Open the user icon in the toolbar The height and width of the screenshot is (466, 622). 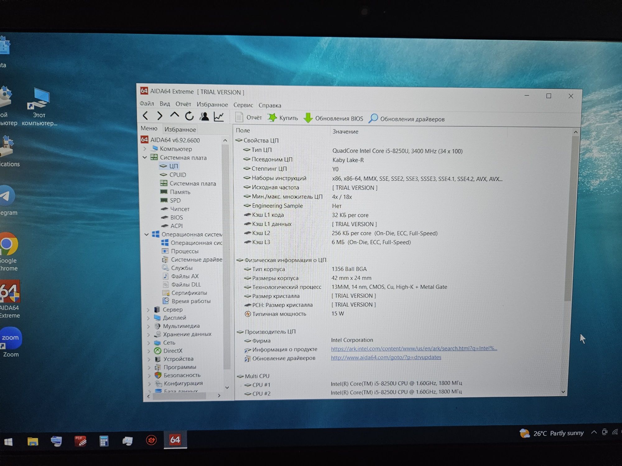(204, 116)
